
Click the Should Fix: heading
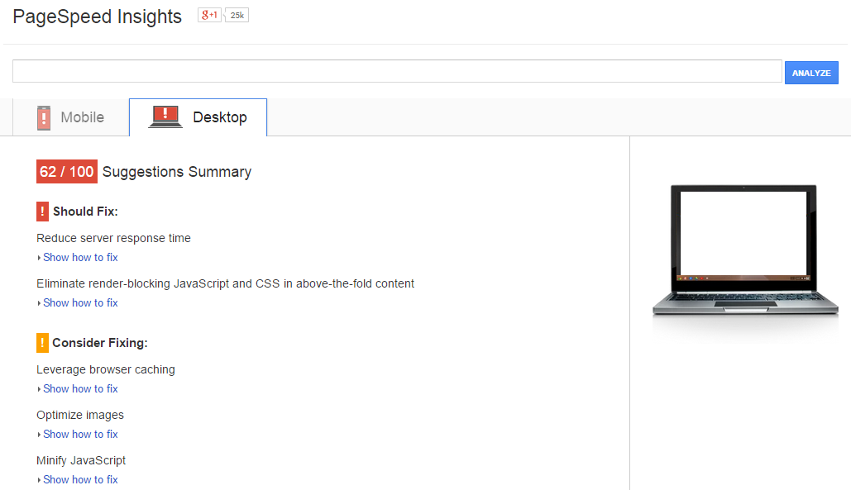click(x=85, y=212)
